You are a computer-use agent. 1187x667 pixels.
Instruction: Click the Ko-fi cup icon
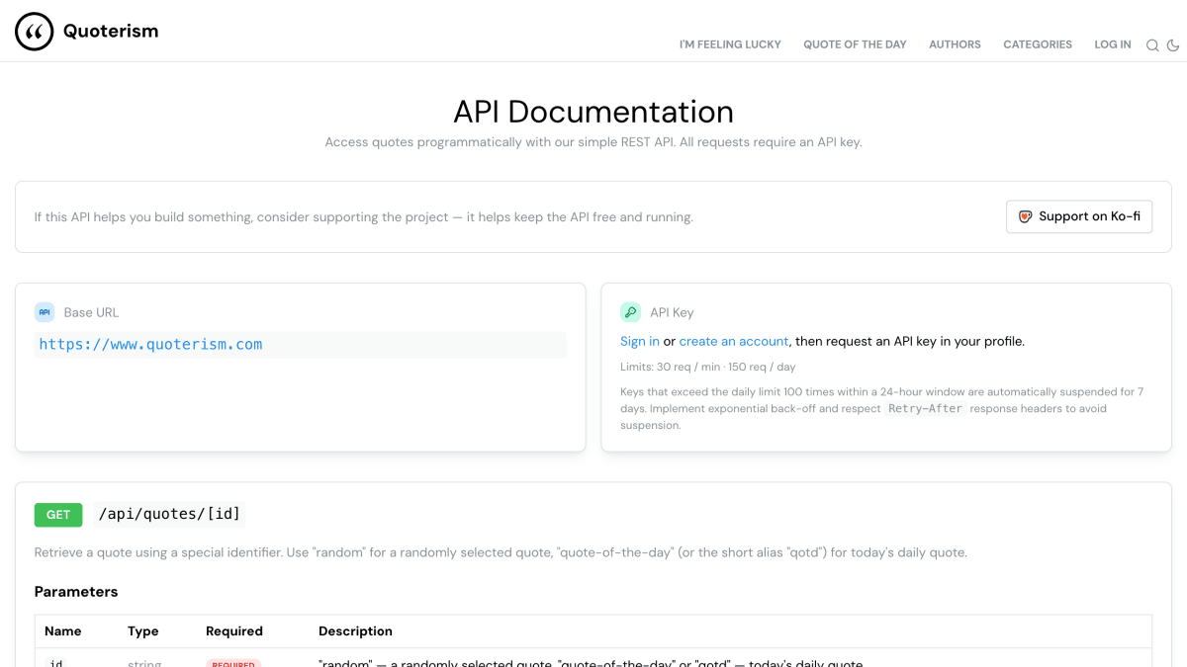[x=1026, y=216]
